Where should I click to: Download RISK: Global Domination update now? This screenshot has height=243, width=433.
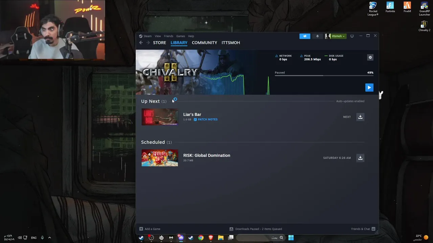tap(360, 158)
